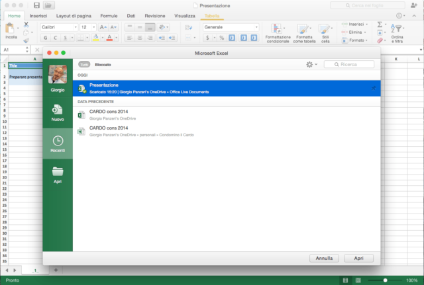The image size is (424, 285).
Task: Open Formattazione condizionale
Action: (x=278, y=33)
